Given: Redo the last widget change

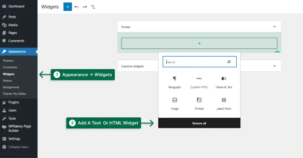Looking at the screenshot, I should click(85, 7).
